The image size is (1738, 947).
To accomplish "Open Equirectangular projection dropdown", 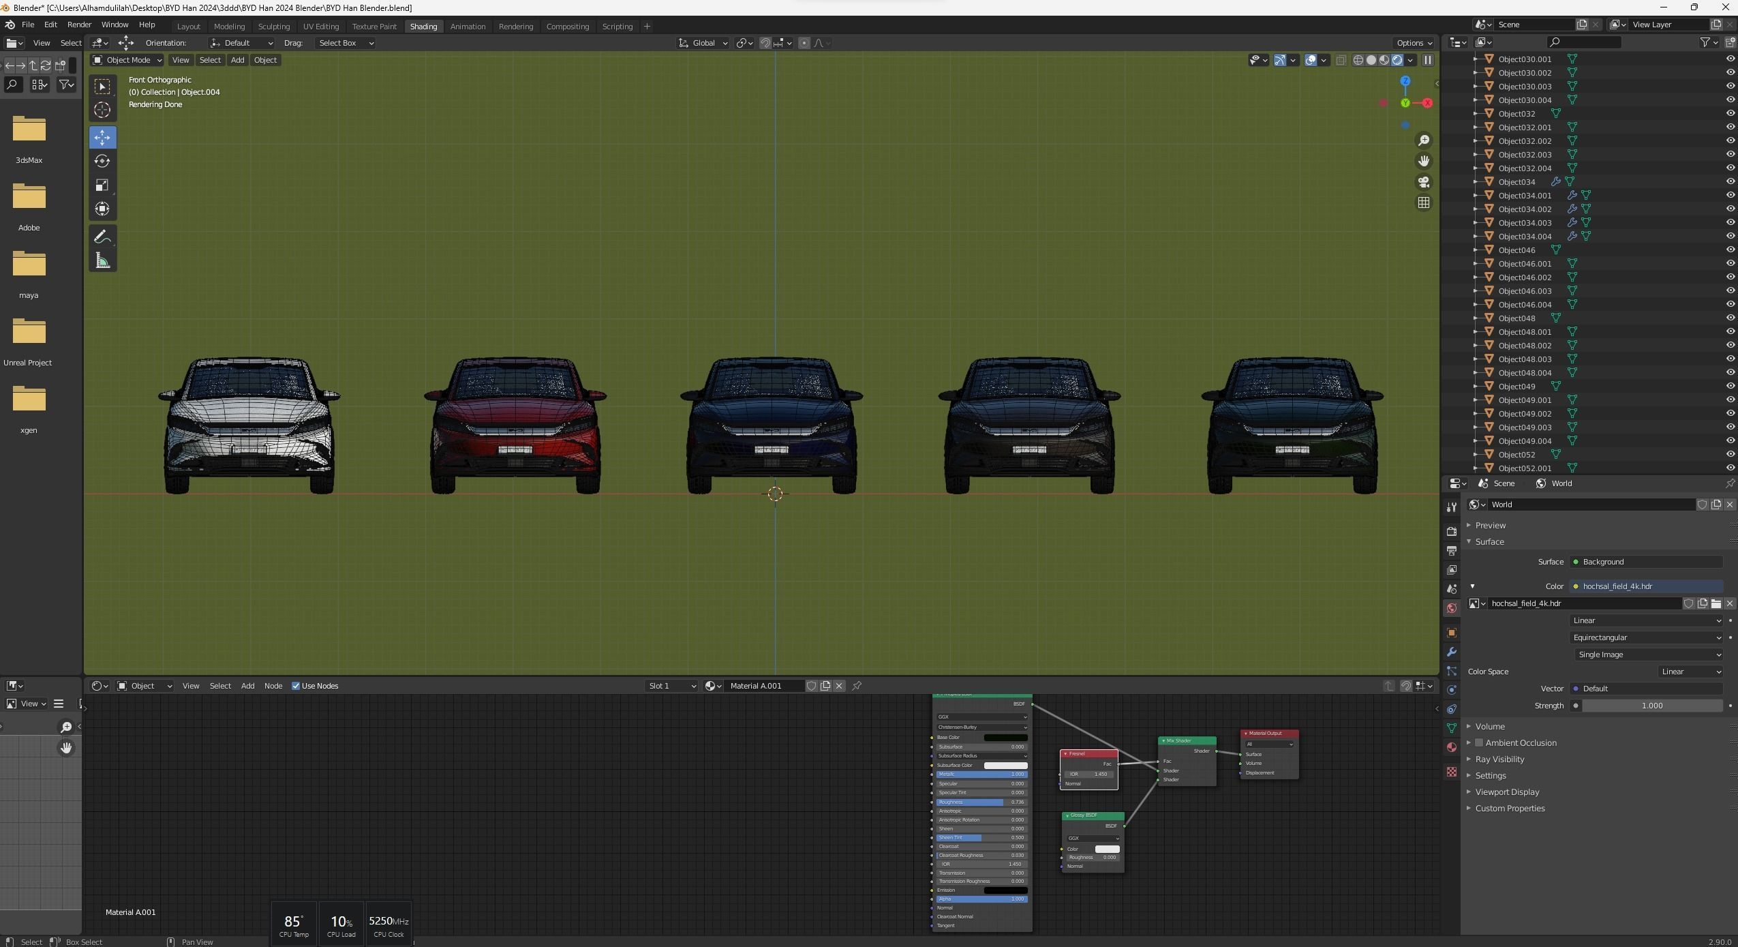I will click(x=1646, y=637).
